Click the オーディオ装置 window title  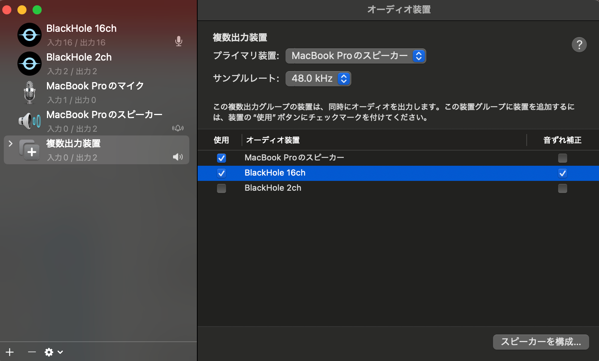click(x=399, y=9)
